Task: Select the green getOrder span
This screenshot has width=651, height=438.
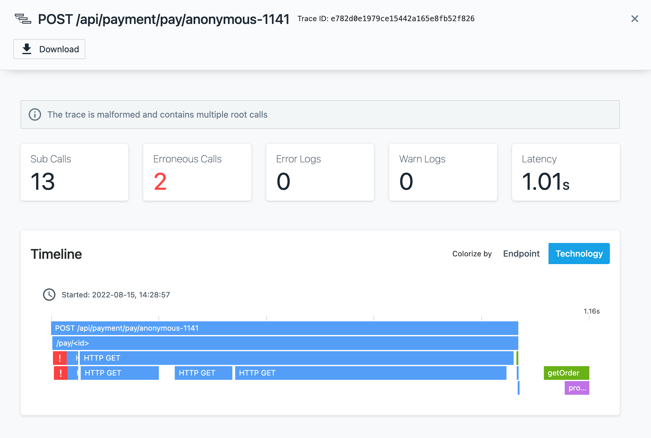Action: 567,373
